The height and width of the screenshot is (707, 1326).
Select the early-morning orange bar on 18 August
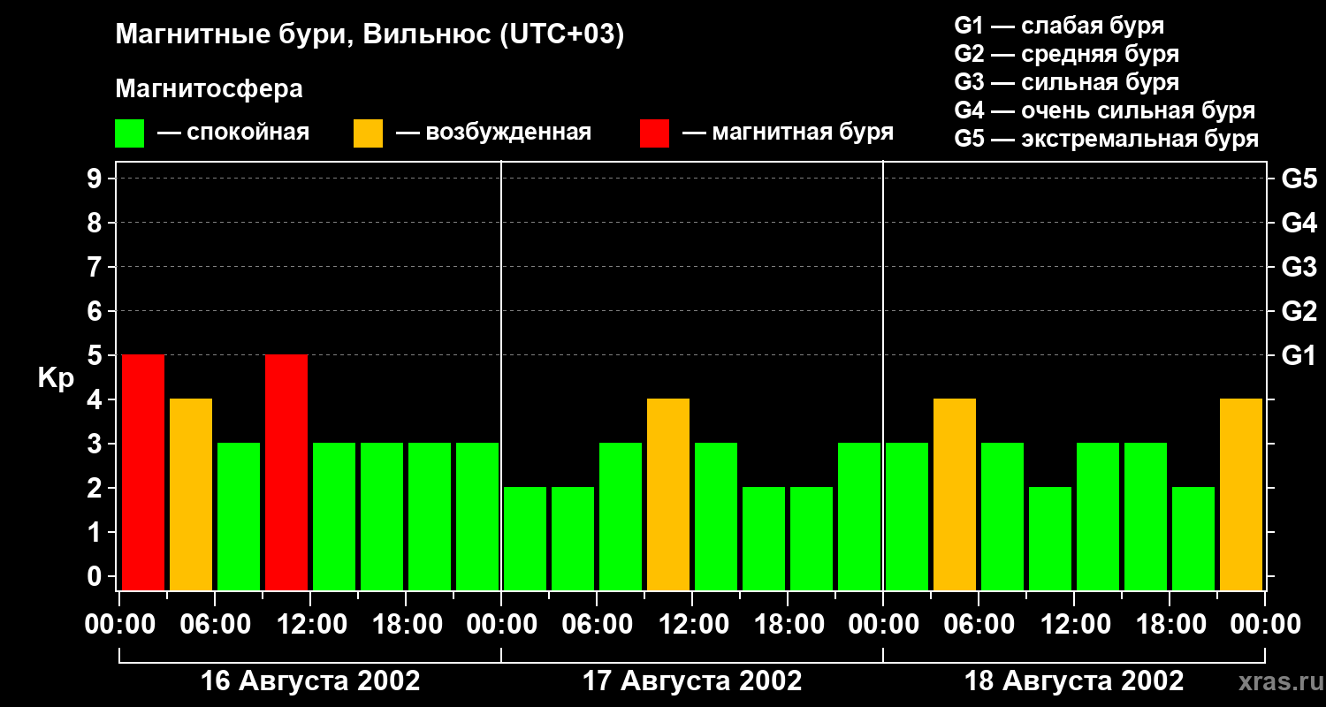(955, 494)
